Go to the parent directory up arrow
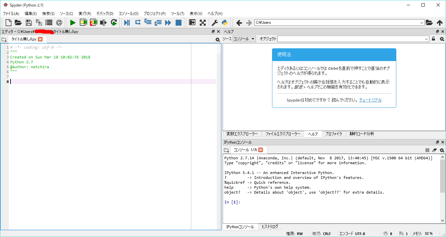 point(440,23)
